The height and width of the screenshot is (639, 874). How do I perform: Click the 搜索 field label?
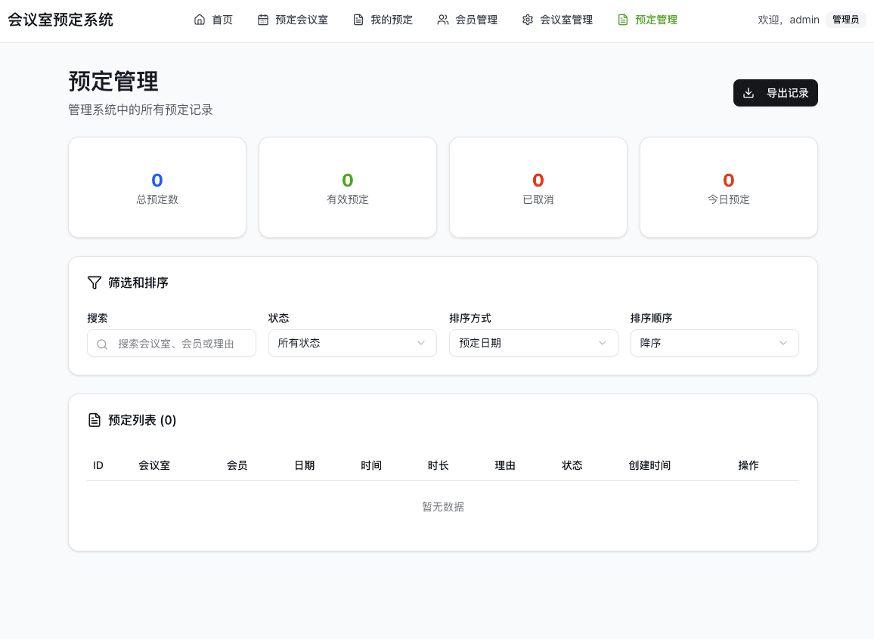point(98,319)
